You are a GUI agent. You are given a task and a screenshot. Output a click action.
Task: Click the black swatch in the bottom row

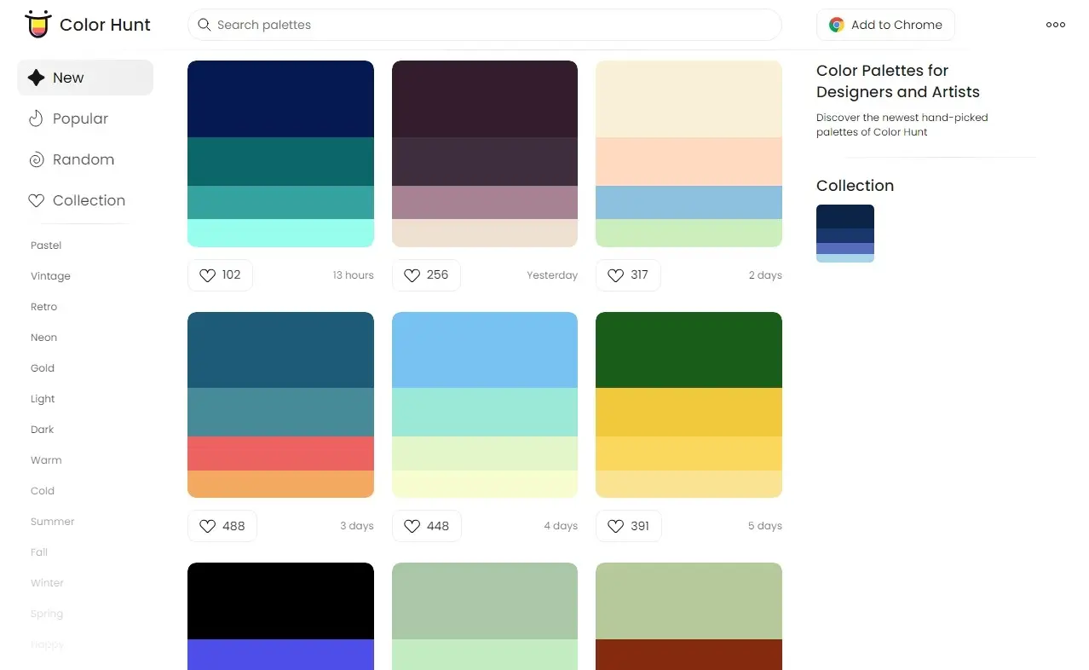pos(280,601)
